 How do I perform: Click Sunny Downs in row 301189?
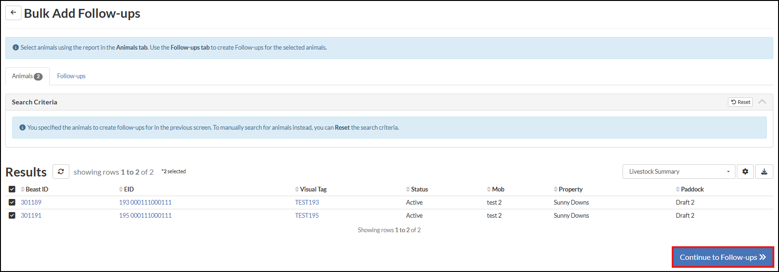[x=571, y=202]
